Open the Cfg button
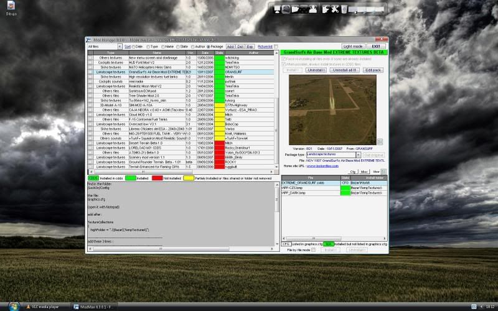The image size is (498, 311). (352, 172)
